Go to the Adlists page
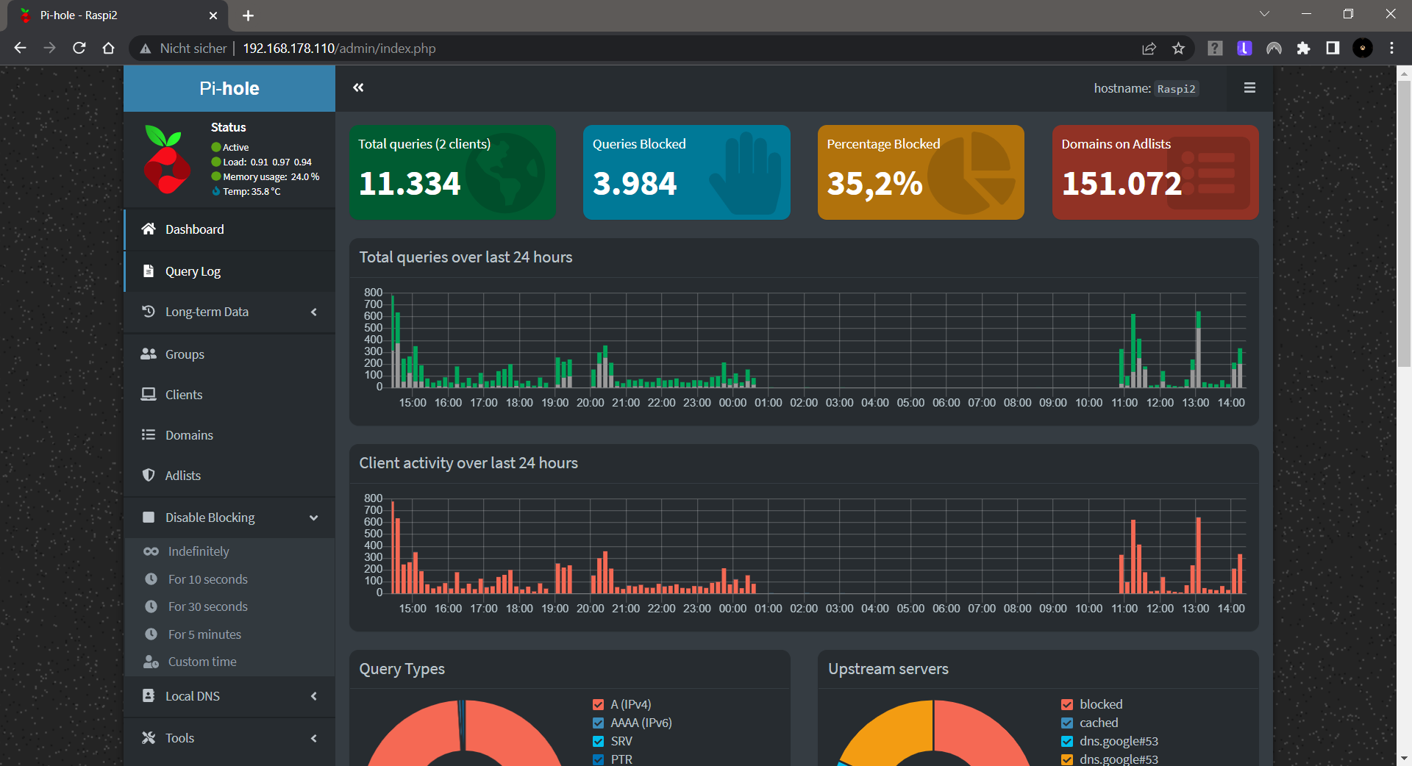Screen dimensions: 1412x766 [182, 476]
